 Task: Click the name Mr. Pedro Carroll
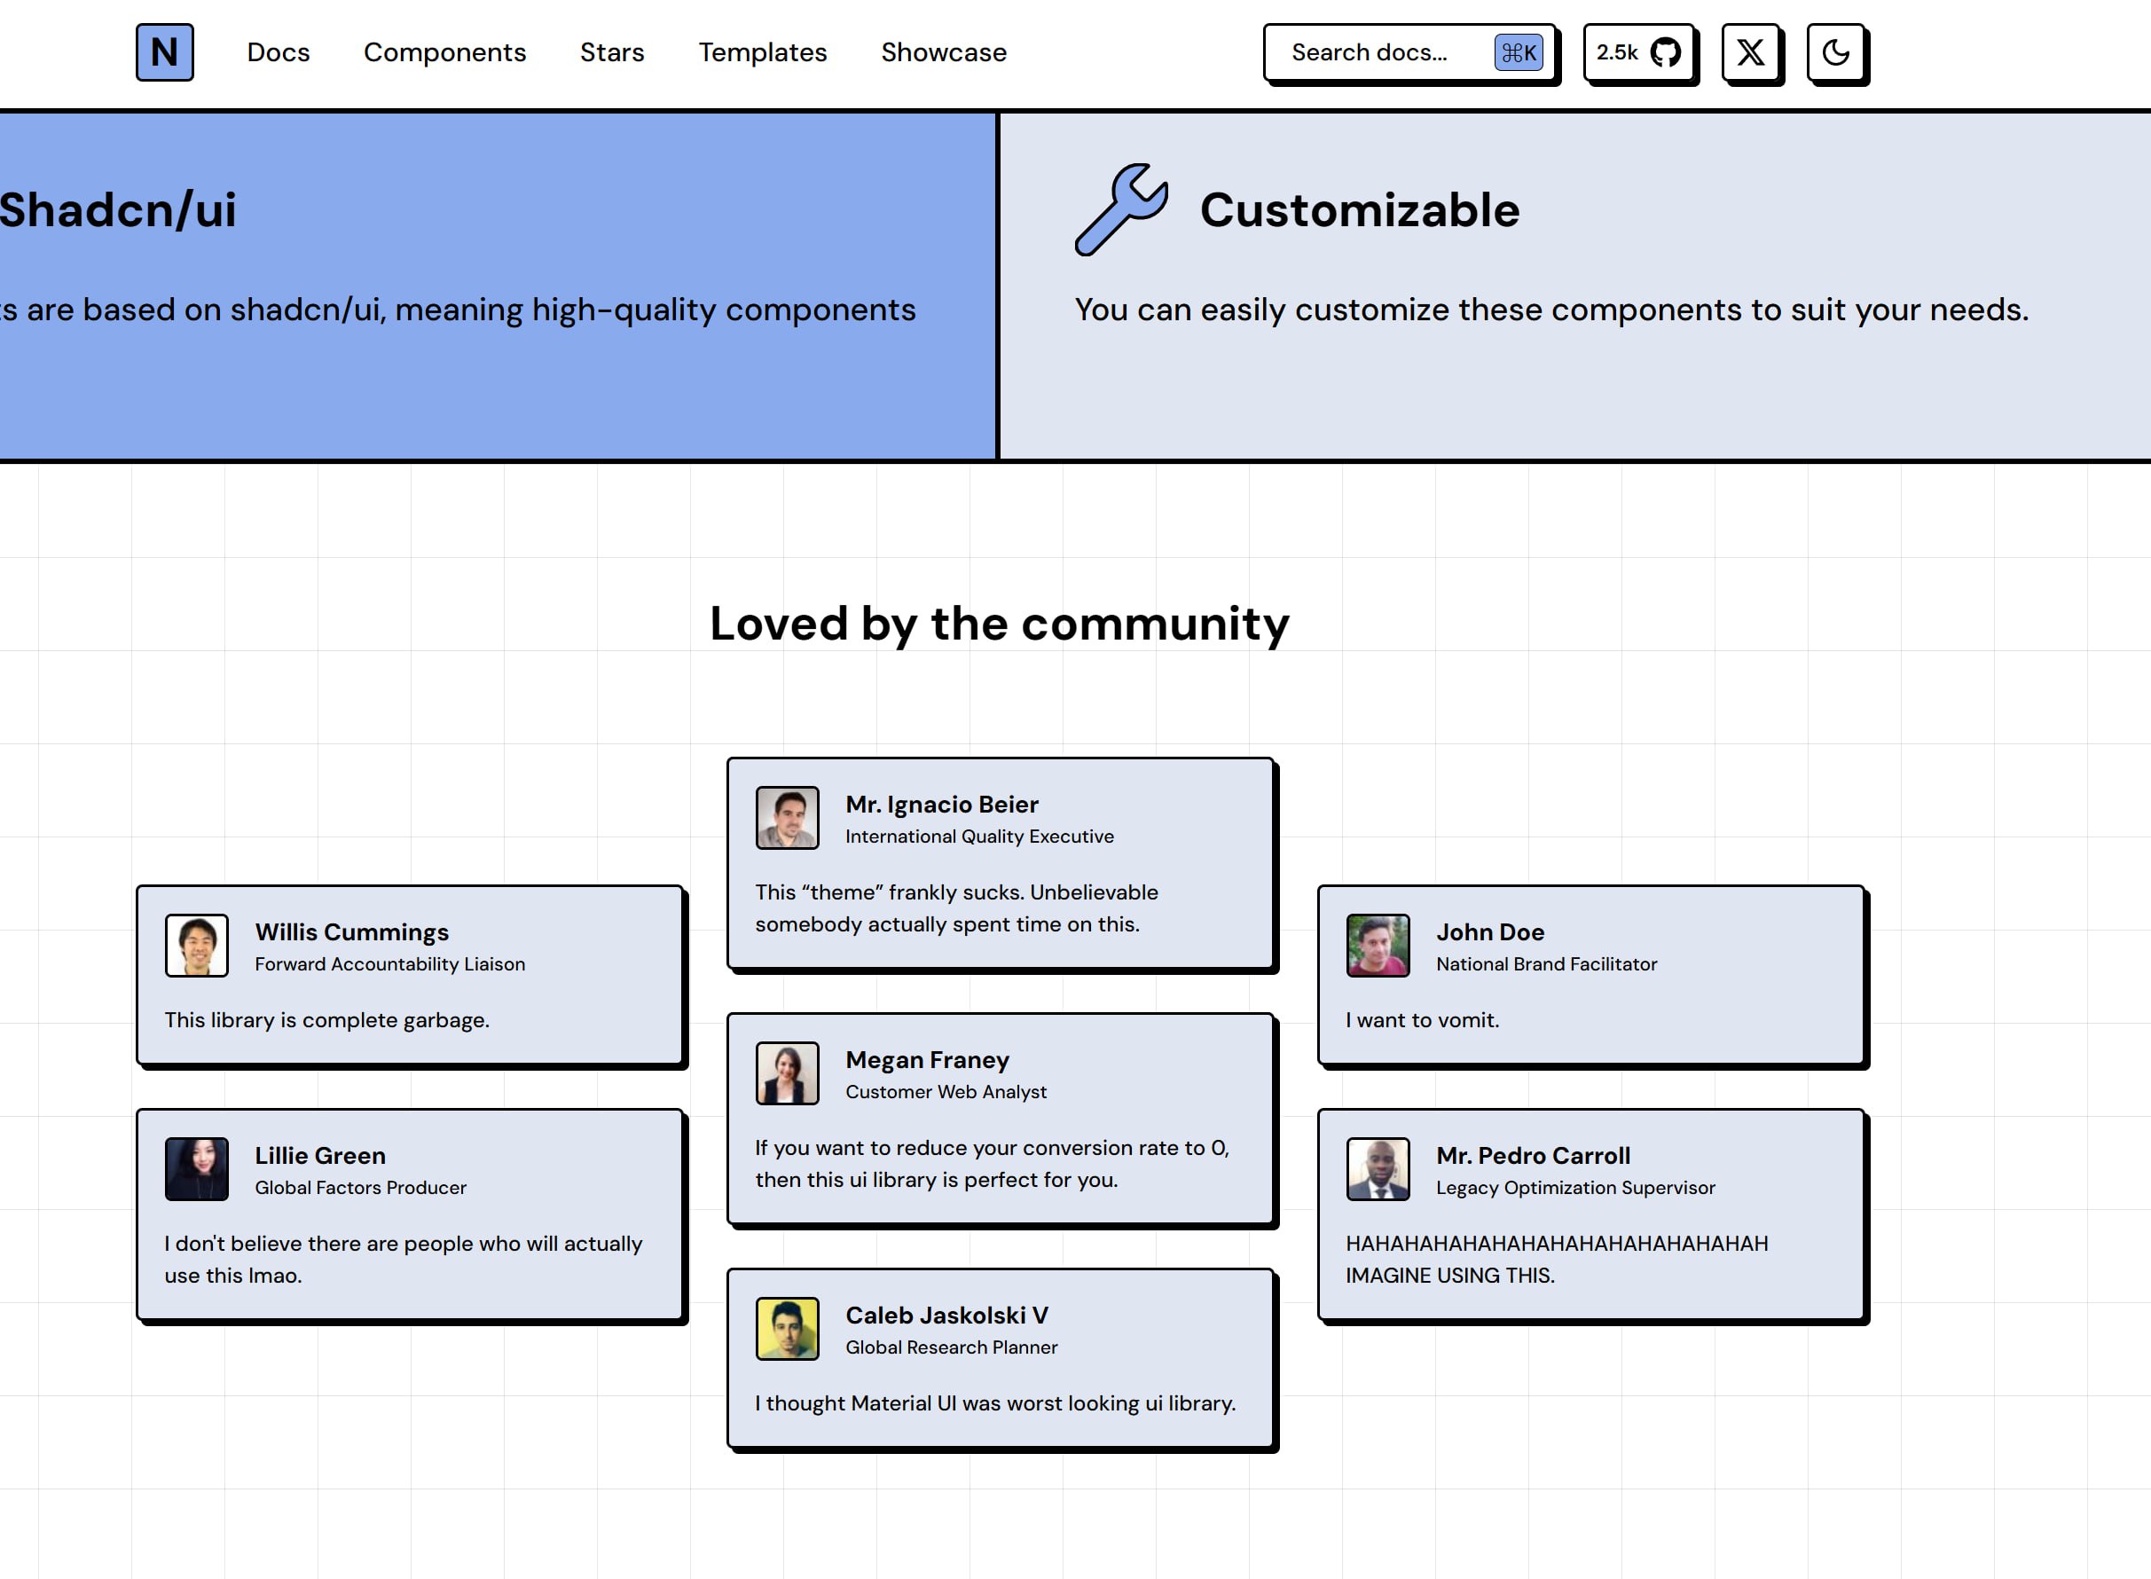point(1533,1156)
